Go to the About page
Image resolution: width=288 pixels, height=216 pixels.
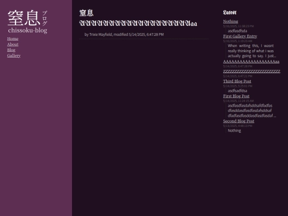pos(13,44)
